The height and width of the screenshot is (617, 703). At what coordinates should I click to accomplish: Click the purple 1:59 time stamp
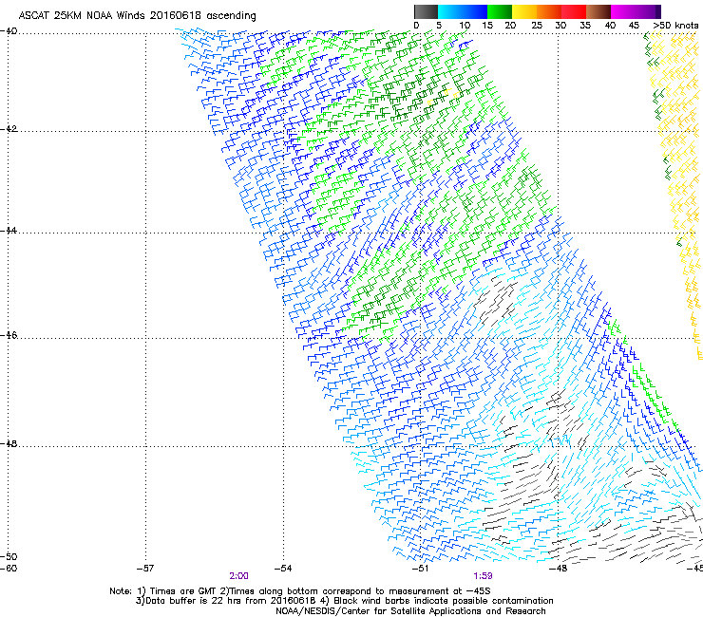pos(483,576)
